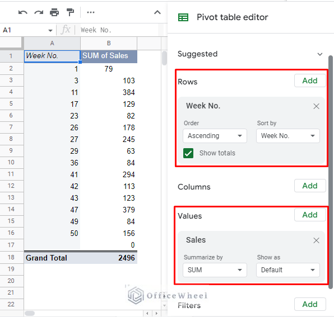Click the select-all corner box
This screenshot has height=317, width=334.
coord(11,43)
